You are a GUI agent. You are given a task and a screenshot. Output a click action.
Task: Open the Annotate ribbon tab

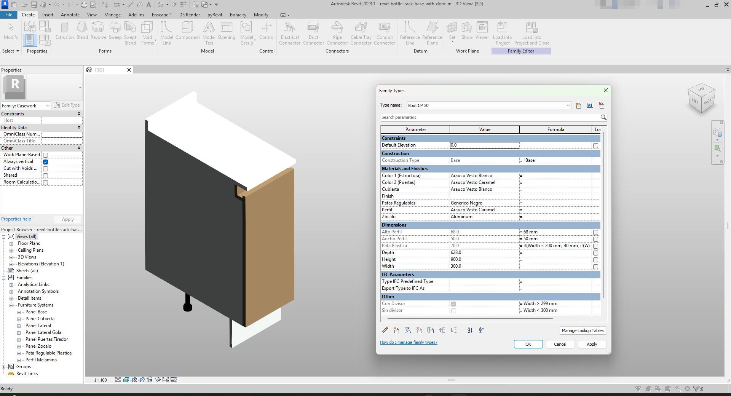coord(70,15)
